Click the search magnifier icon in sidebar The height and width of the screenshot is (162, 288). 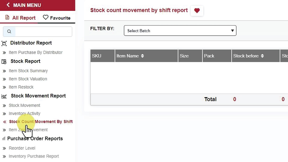pos(9,31)
